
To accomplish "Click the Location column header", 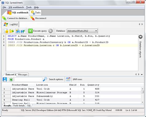I will pos(42,85).
